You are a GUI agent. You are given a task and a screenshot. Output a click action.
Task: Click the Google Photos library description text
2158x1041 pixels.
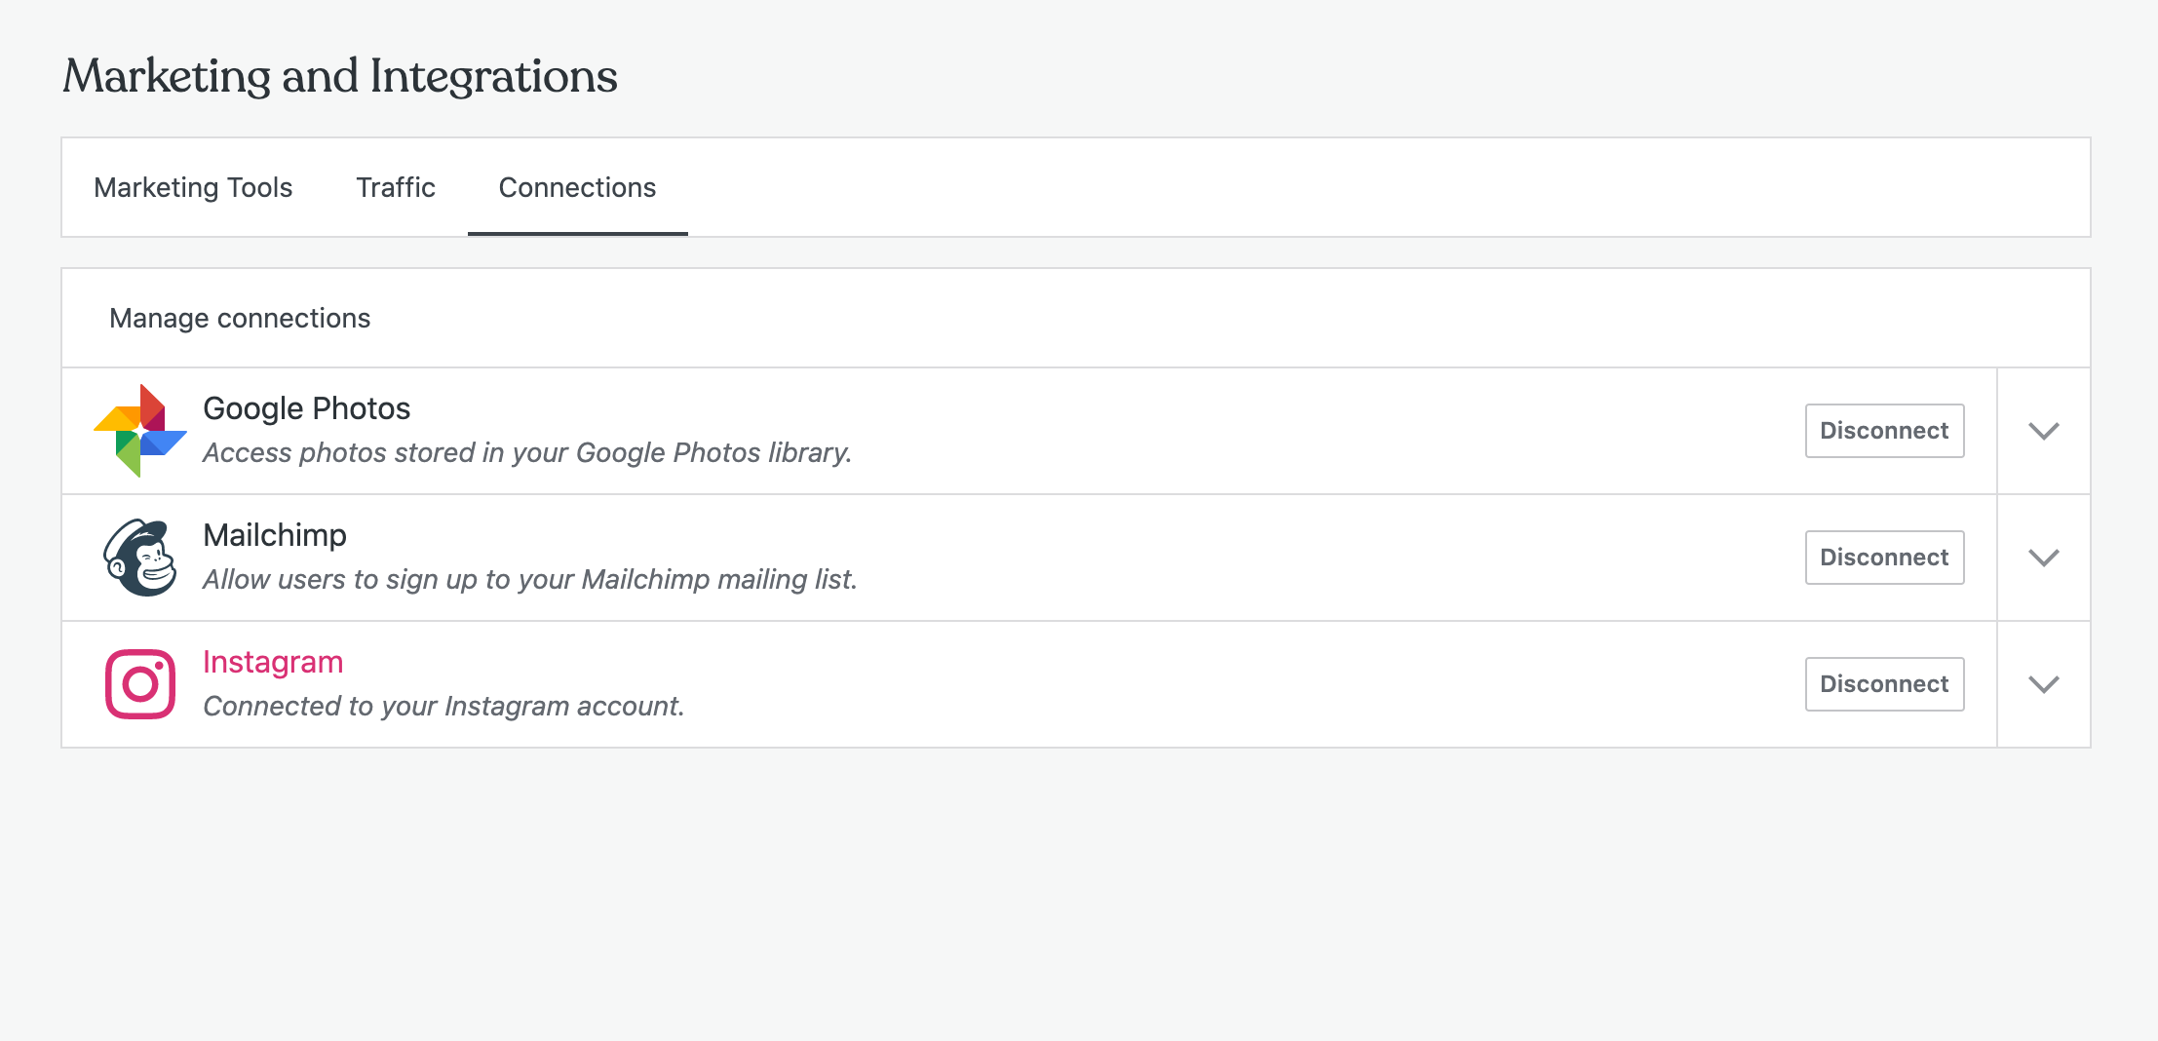tap(527, 453)
